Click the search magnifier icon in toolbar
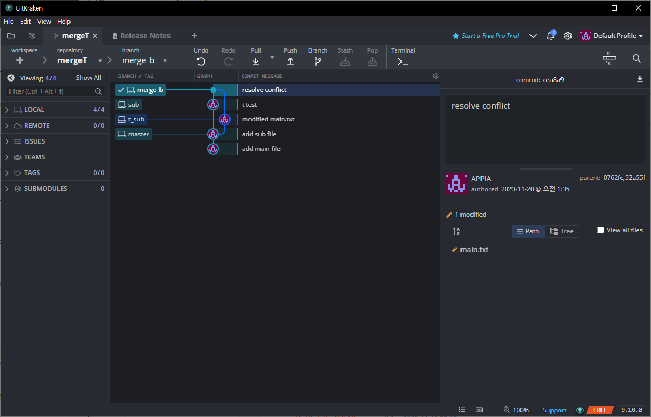This screenshot has height=417, width=651. point(637,59)
